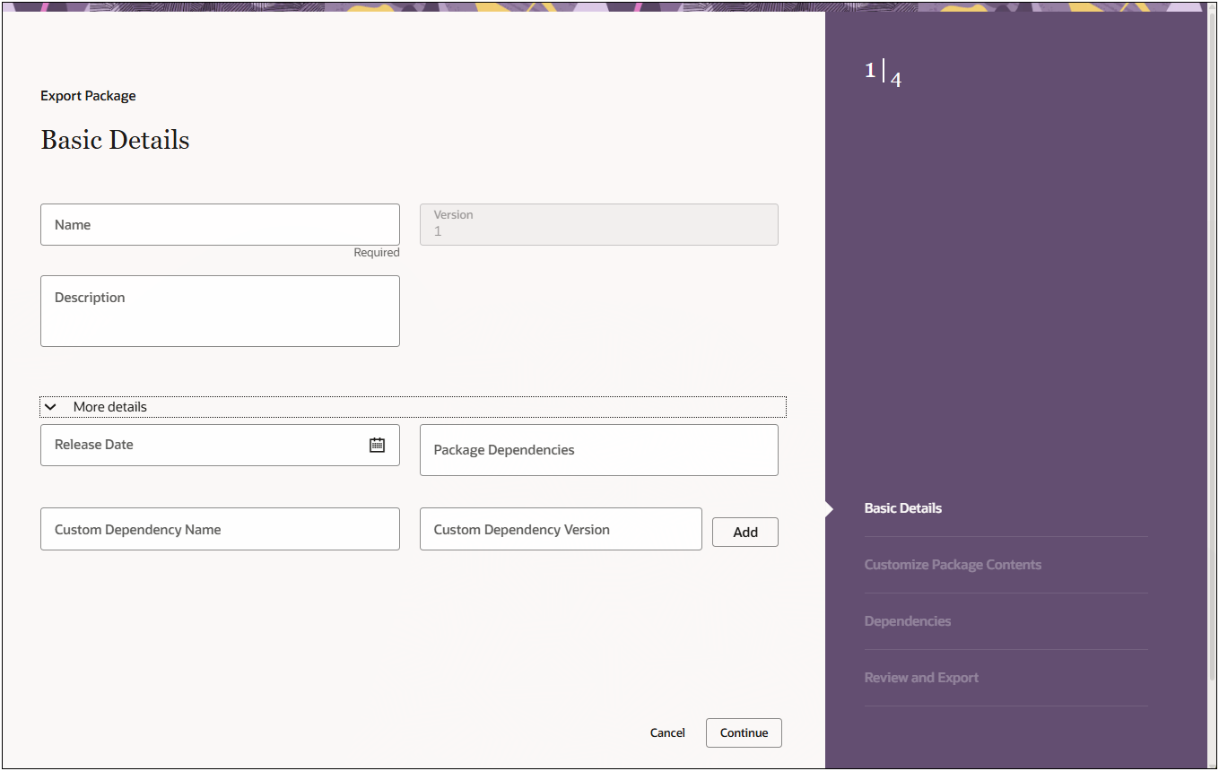
Task: Select the disabled Version field
Action: [x=599, y=225]
